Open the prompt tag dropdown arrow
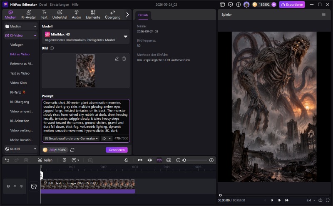The width and height of the screenshot is (333, 206). pos(110,139)
